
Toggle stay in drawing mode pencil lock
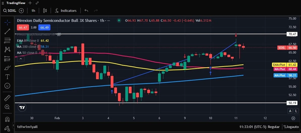point(7,128)
